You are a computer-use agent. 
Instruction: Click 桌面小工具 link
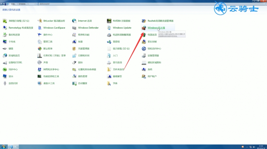click(x=49, y=83)
